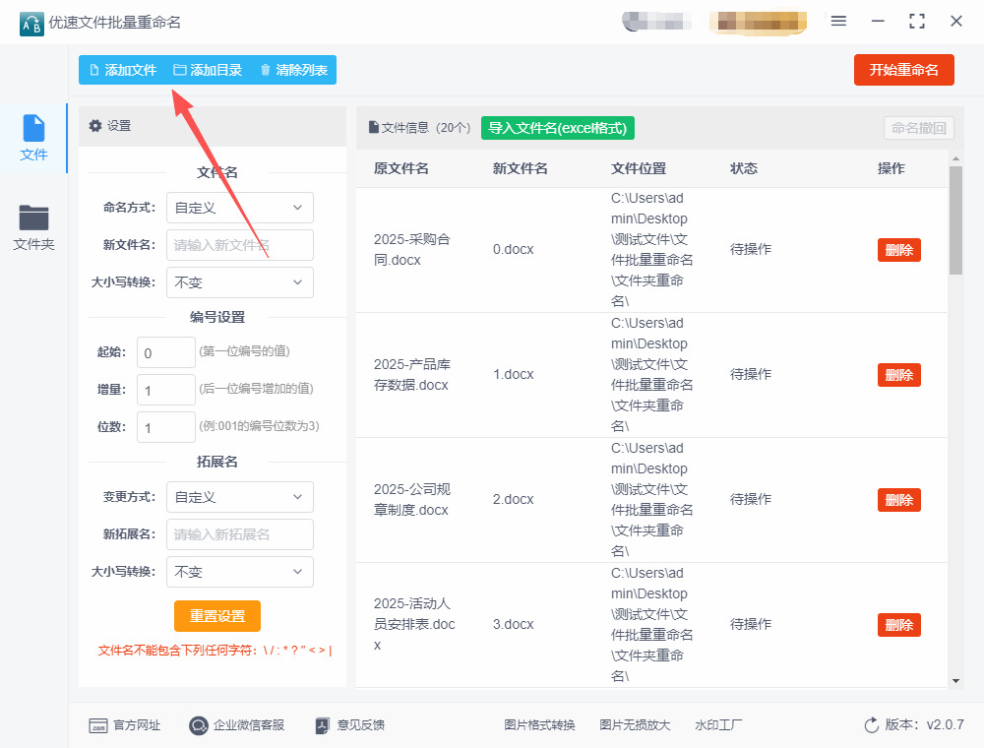This screenshot has height=748, width=984.
Task: Click the file list vertical scrollbar
Action: 954,221
